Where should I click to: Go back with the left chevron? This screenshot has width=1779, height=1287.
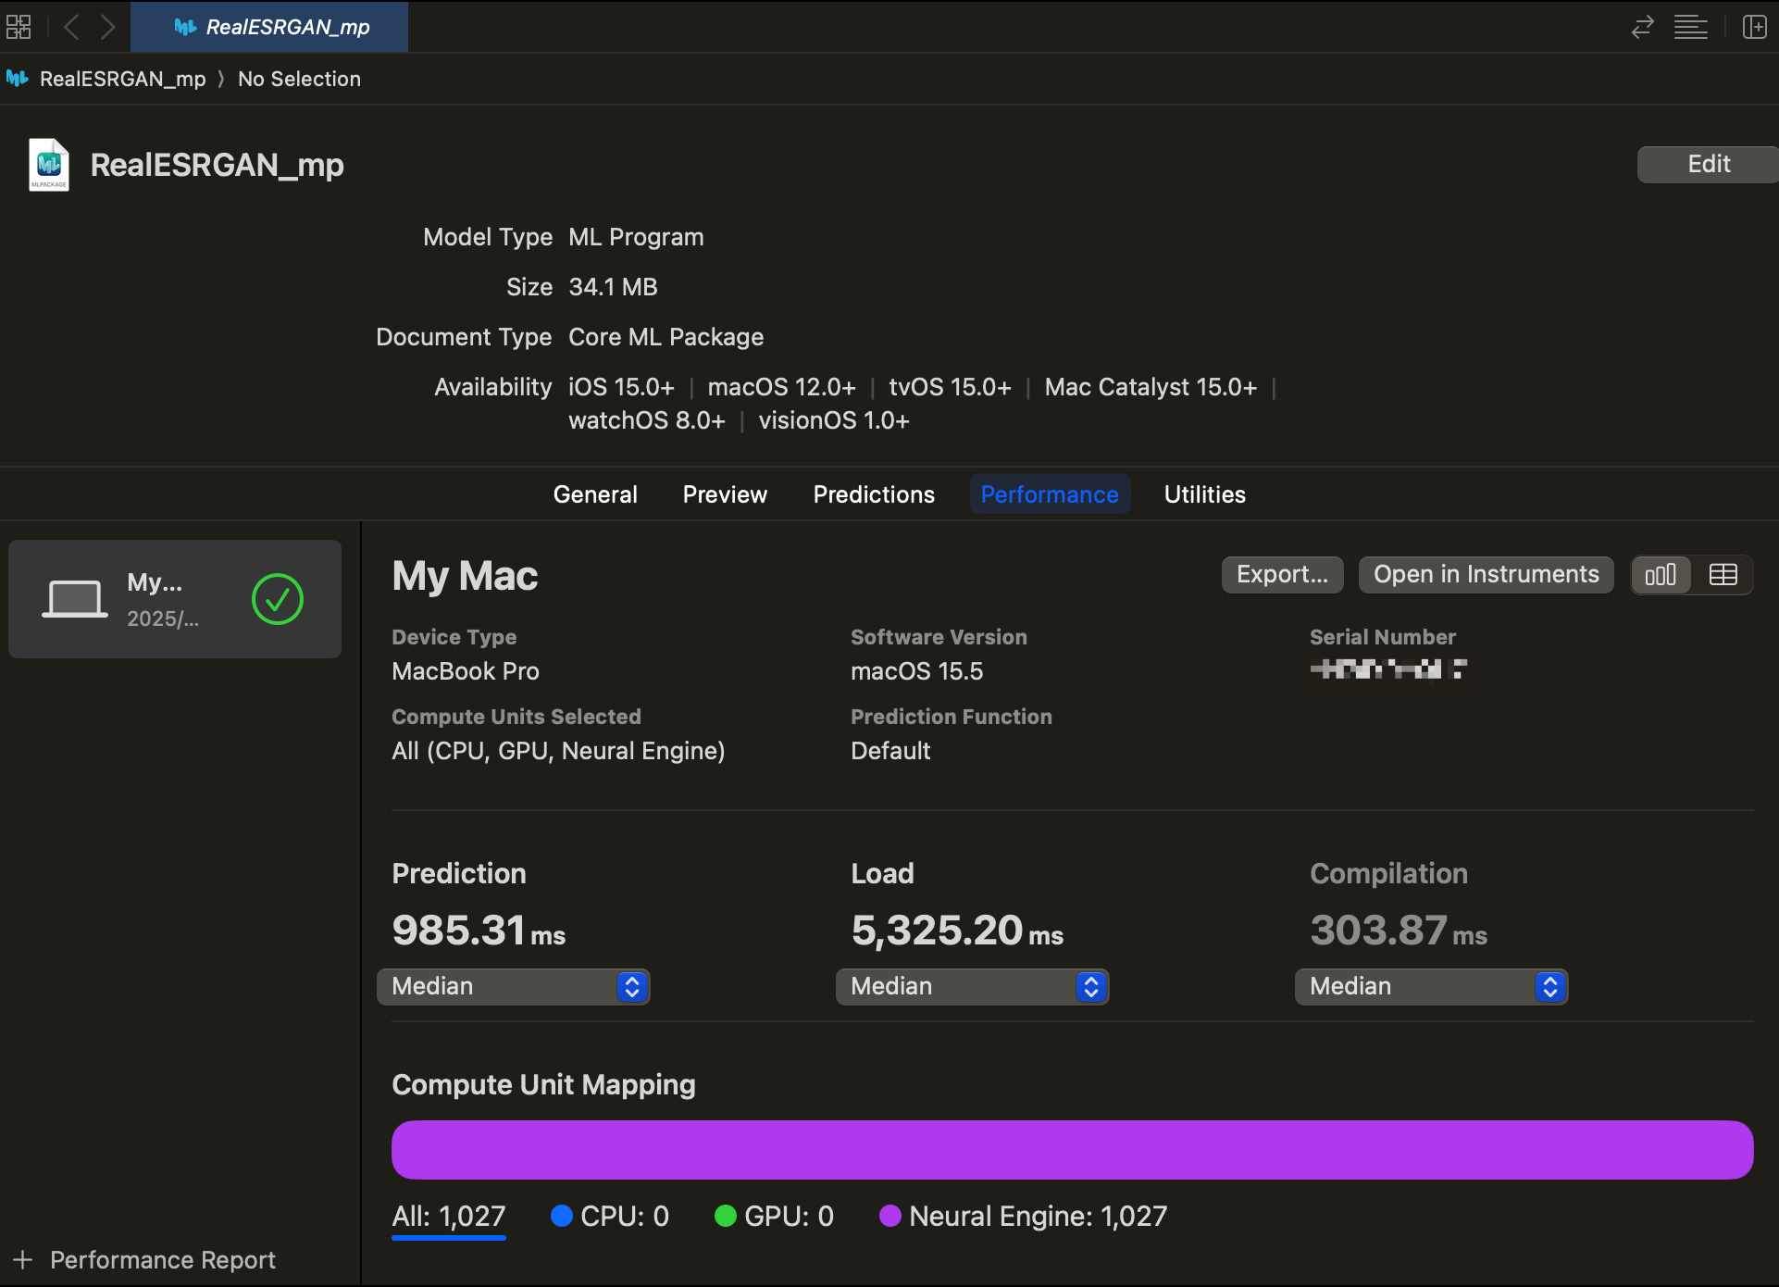pos(71,27)
